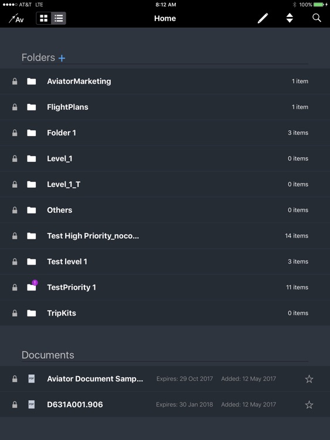Open the sort order arrows control
The width and height of the screenshot is (330, 440).
click(x=290, y=18)
